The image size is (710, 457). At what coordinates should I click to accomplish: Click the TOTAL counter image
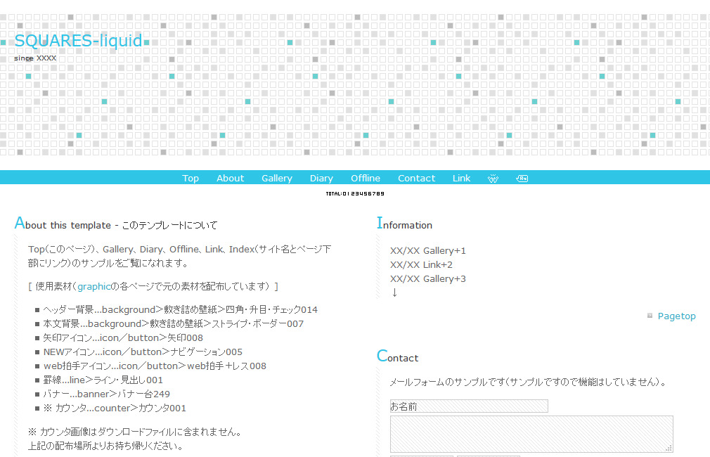(355, 193)
